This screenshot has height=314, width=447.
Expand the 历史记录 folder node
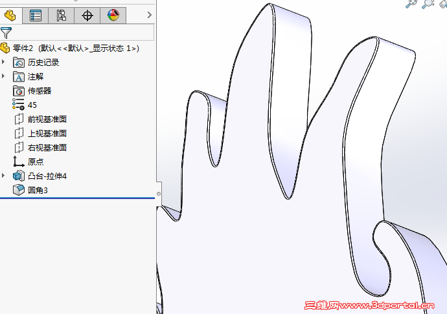point(3,61)
